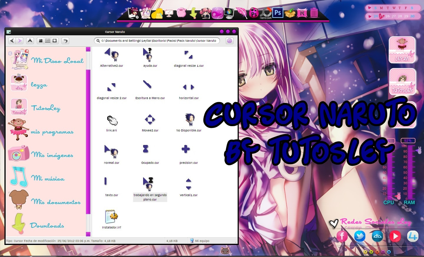
Task: Open Facebook social icon
Action: tap(342, 236)
